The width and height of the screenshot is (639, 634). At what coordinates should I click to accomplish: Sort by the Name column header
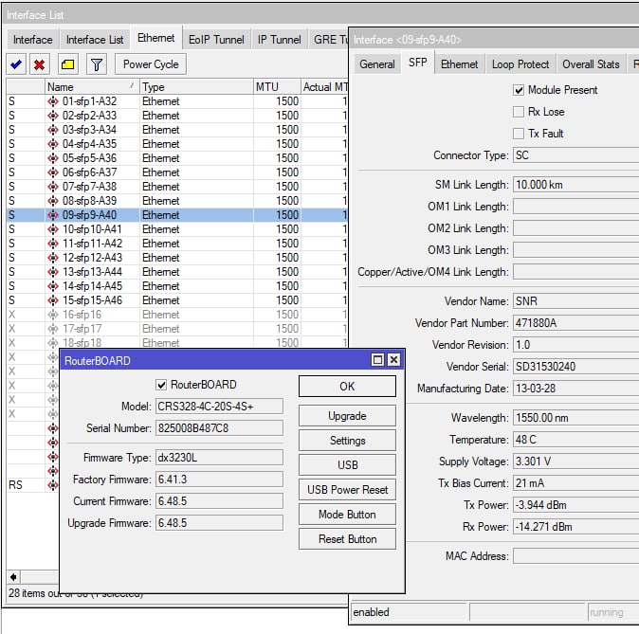tap(92, 87)
